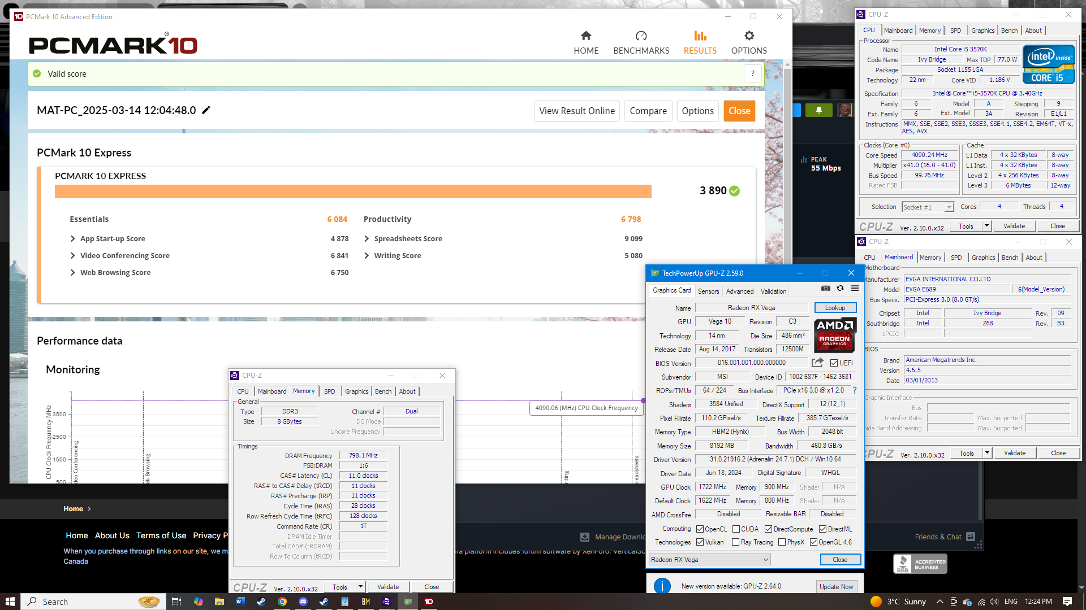Toggle the Ray Tracing checkbox
This screenshot has height=610, width=1086.
coord(735,542)
